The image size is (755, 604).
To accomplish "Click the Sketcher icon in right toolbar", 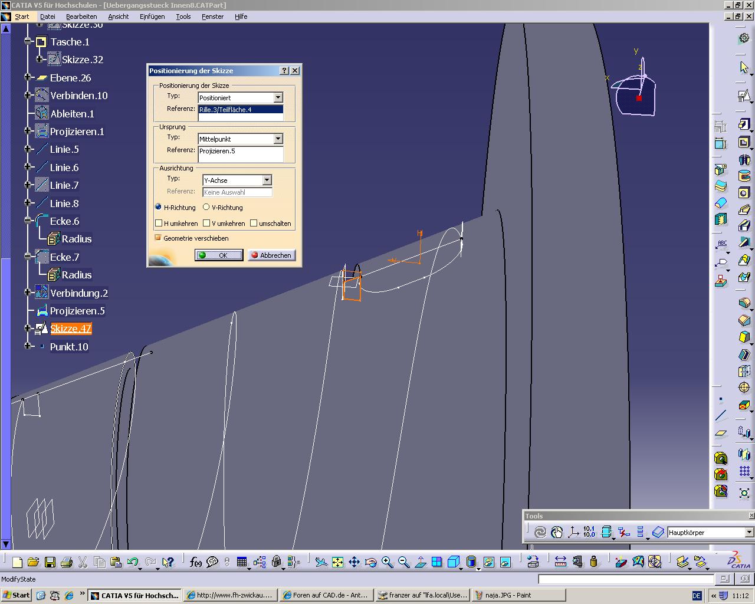I will tap(744, 96).
